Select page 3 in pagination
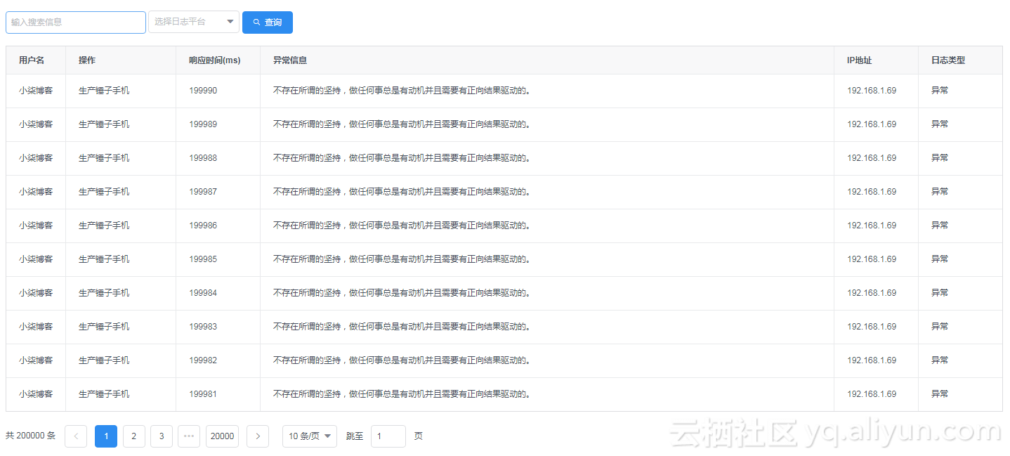The image size is (1010, 456). coord(162,436)
